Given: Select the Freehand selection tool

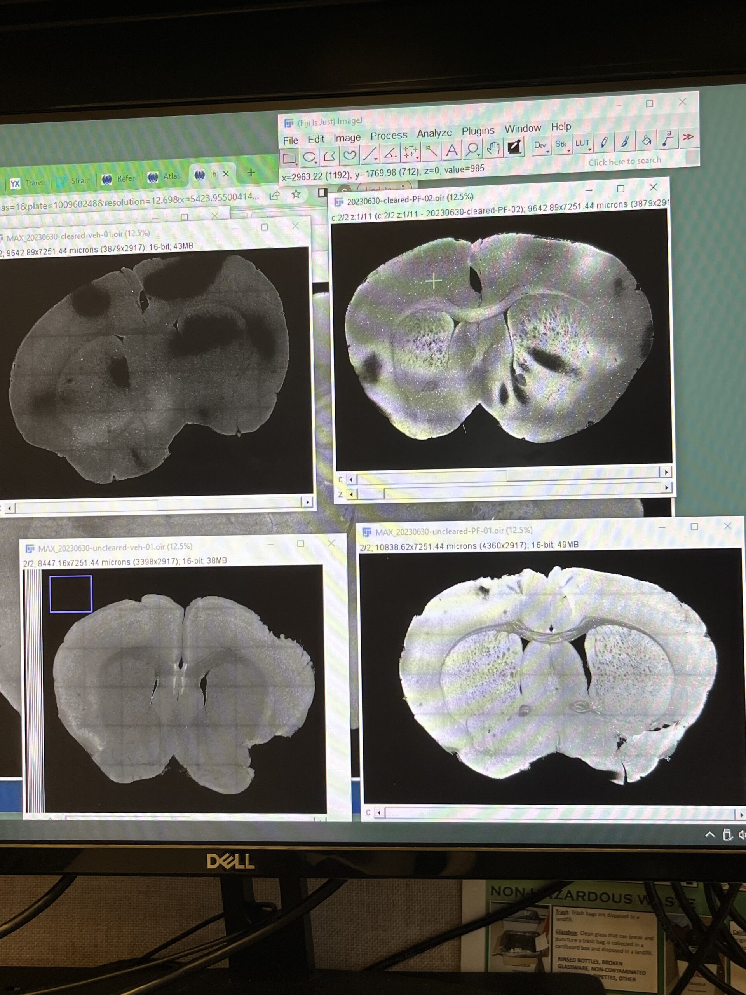Looking at the screenshot, I should tap(349, 155).
